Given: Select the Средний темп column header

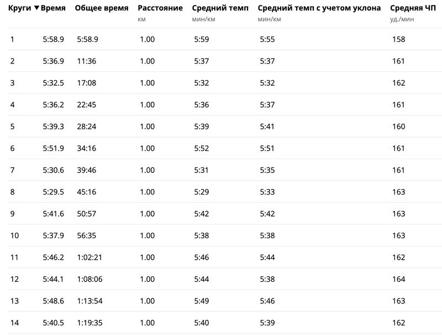Looking at the screenshot, I should coord(220,8).
